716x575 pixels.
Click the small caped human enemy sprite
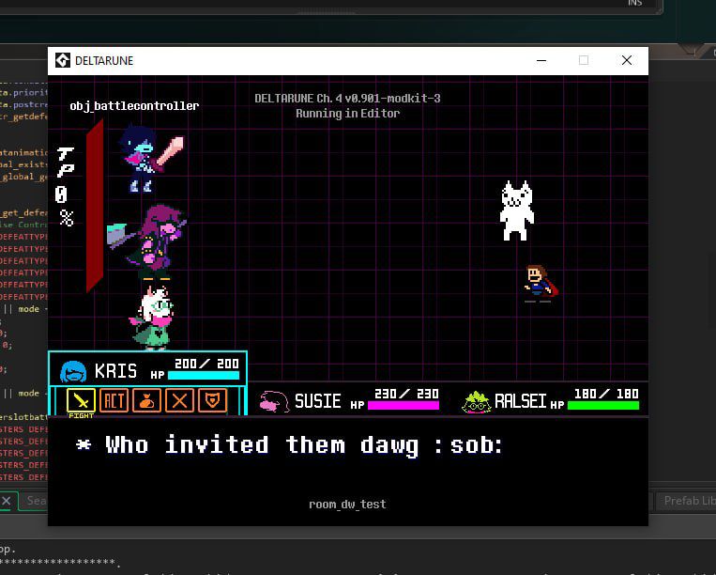click(541, 284)
